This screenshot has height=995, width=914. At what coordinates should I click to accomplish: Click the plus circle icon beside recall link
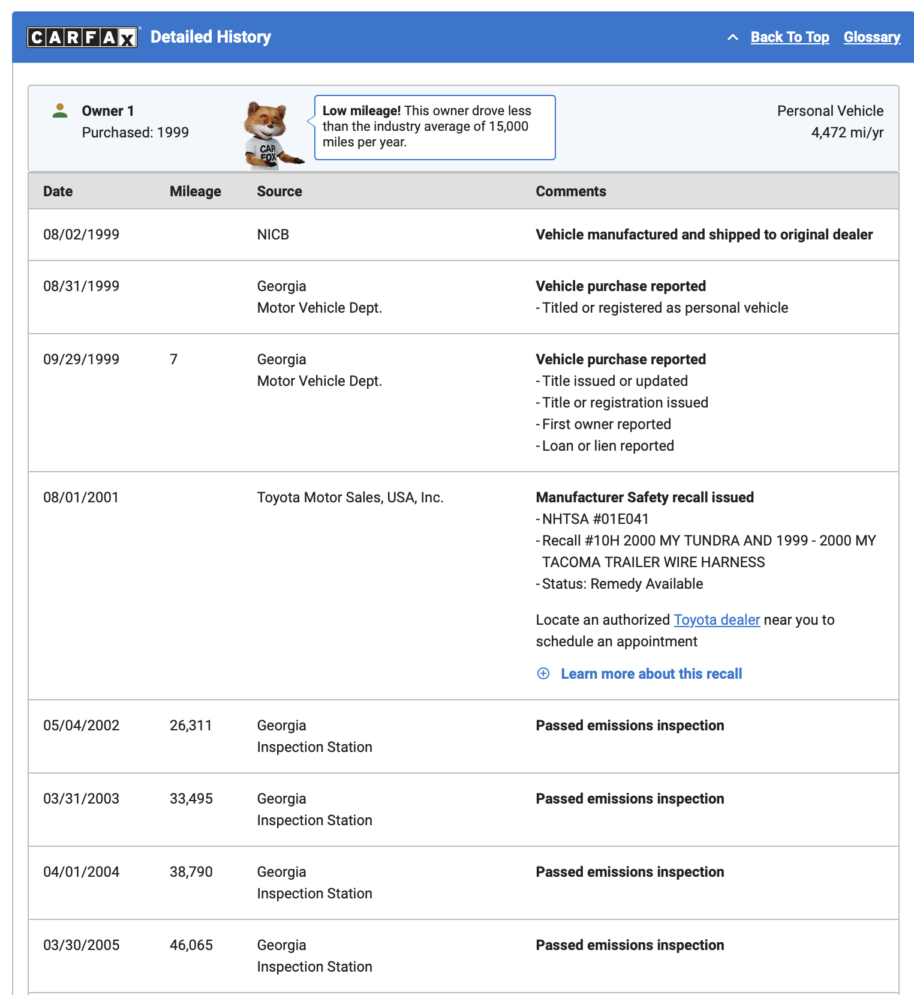tap(543, 673)
